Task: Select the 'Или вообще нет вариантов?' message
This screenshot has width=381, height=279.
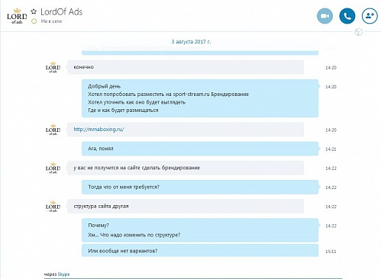Action: (200, 251)
